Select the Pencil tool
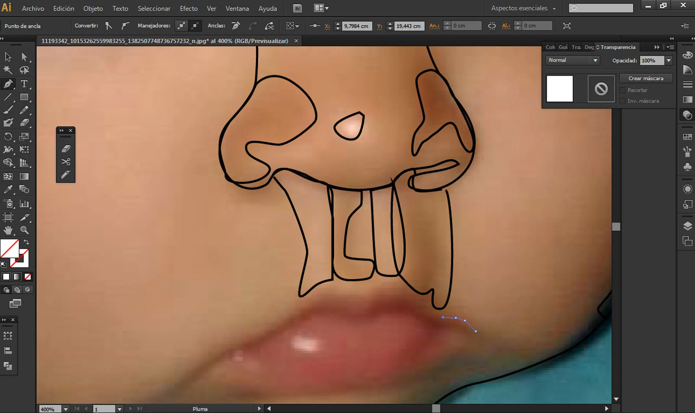Image resolution: width=695 pixels, height=413 pixels. coord(24,110)
